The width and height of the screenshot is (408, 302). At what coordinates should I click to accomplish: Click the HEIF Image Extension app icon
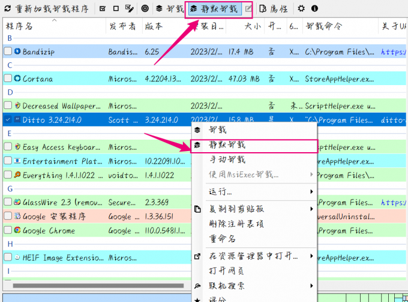pos(17,257)
